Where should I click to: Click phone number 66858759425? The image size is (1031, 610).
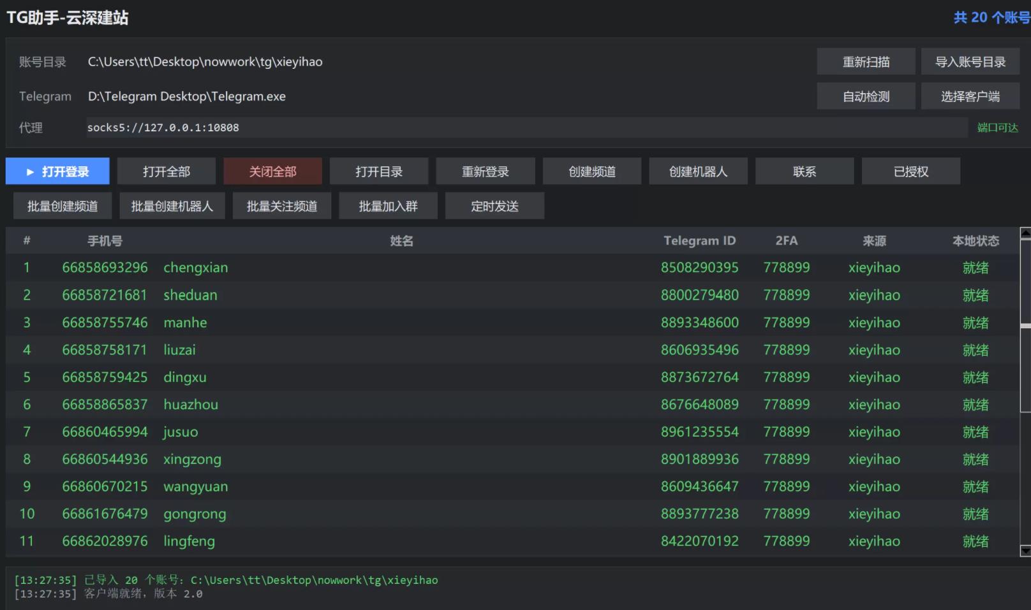(105, 377)
